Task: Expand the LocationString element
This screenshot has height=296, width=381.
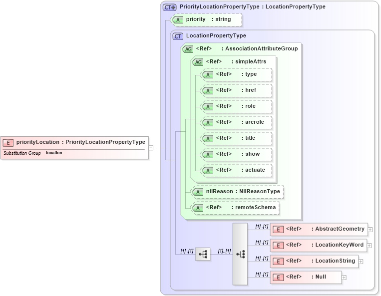Action: [x=361, y=262]
